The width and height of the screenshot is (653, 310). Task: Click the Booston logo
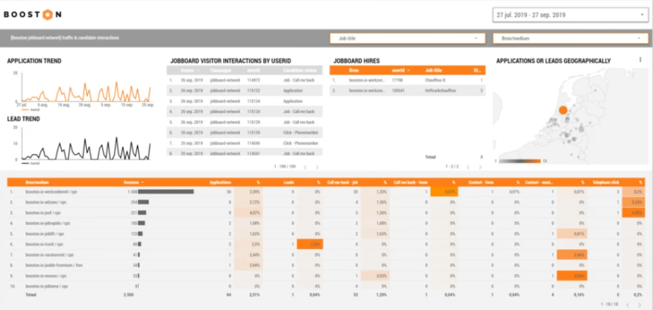click(x=33, y=14)
